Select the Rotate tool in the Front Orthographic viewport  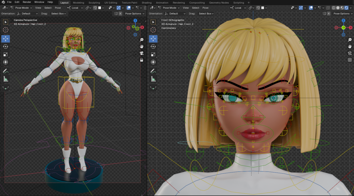pos(153,47)
